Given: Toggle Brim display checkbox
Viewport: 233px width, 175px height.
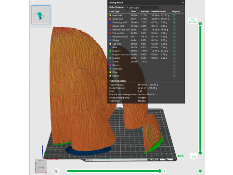Looking at the screenshot, I should point(174,47).
